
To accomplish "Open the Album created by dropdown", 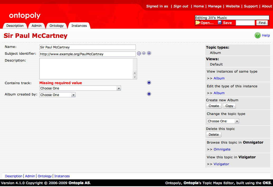I will [x=58, y=95].
